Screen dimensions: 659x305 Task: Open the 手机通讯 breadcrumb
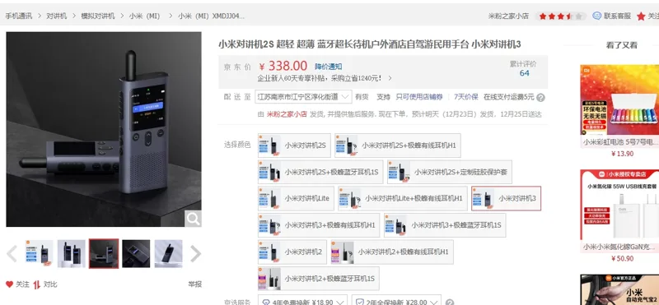18,16
